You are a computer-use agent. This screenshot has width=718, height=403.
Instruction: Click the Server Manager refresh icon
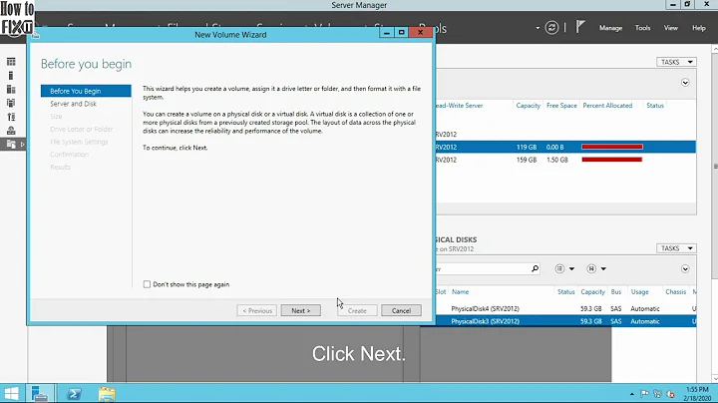[551, 28]
